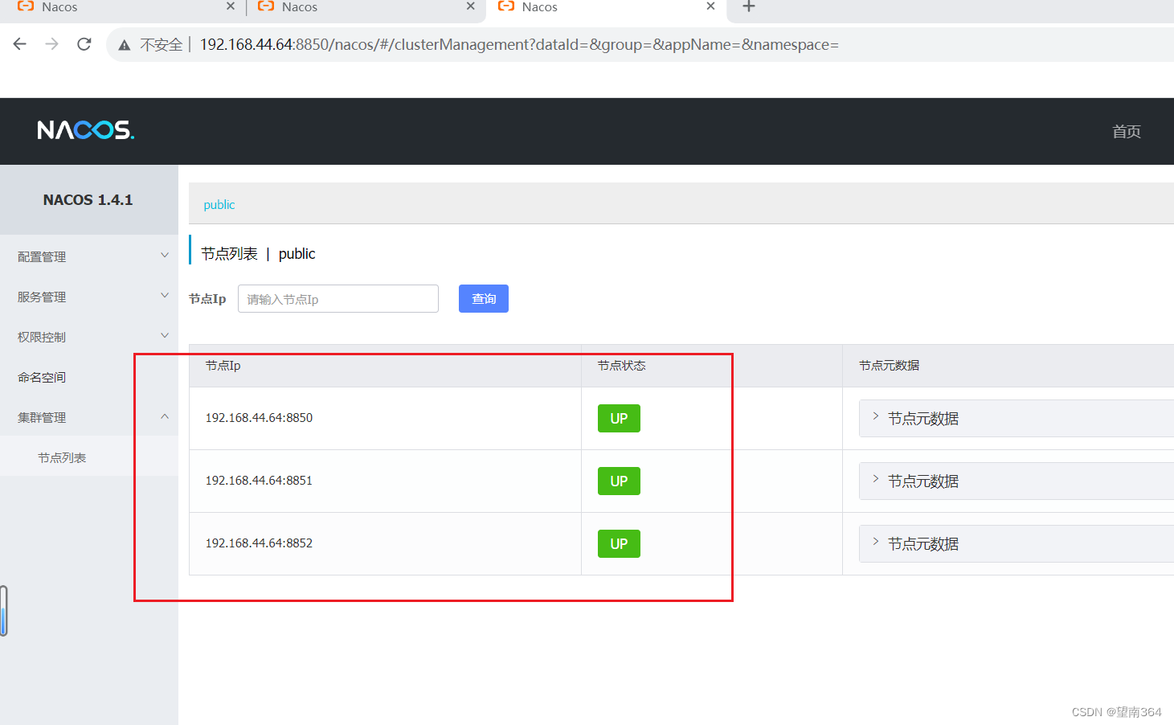This screenshot has height=725, width=1174.
Task: Open 首页 link in header
Action: point(1127,132)
